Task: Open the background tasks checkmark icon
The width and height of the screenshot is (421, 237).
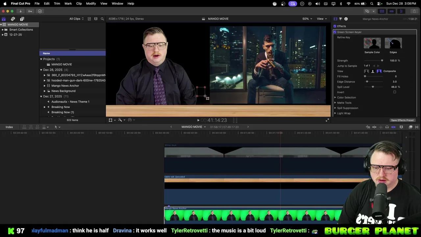Action: pyautogui.click(x=40, y=11)
